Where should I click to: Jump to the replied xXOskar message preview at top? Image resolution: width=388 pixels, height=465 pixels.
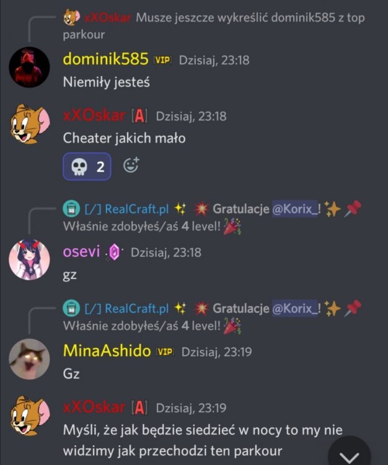(213, 26)
